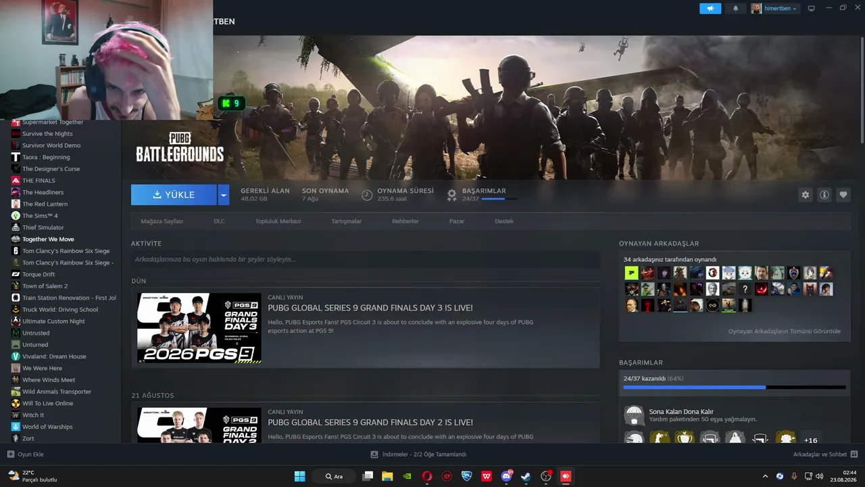Show game info with the info icon
Viewport: 865px width, 487px height.
824,195
